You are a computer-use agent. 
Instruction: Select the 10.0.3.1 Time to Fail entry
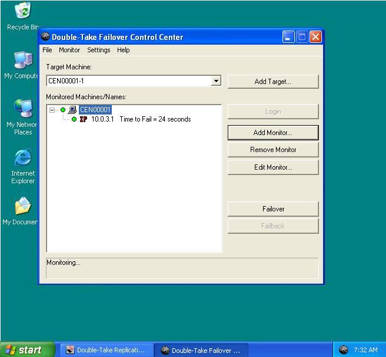141,119
